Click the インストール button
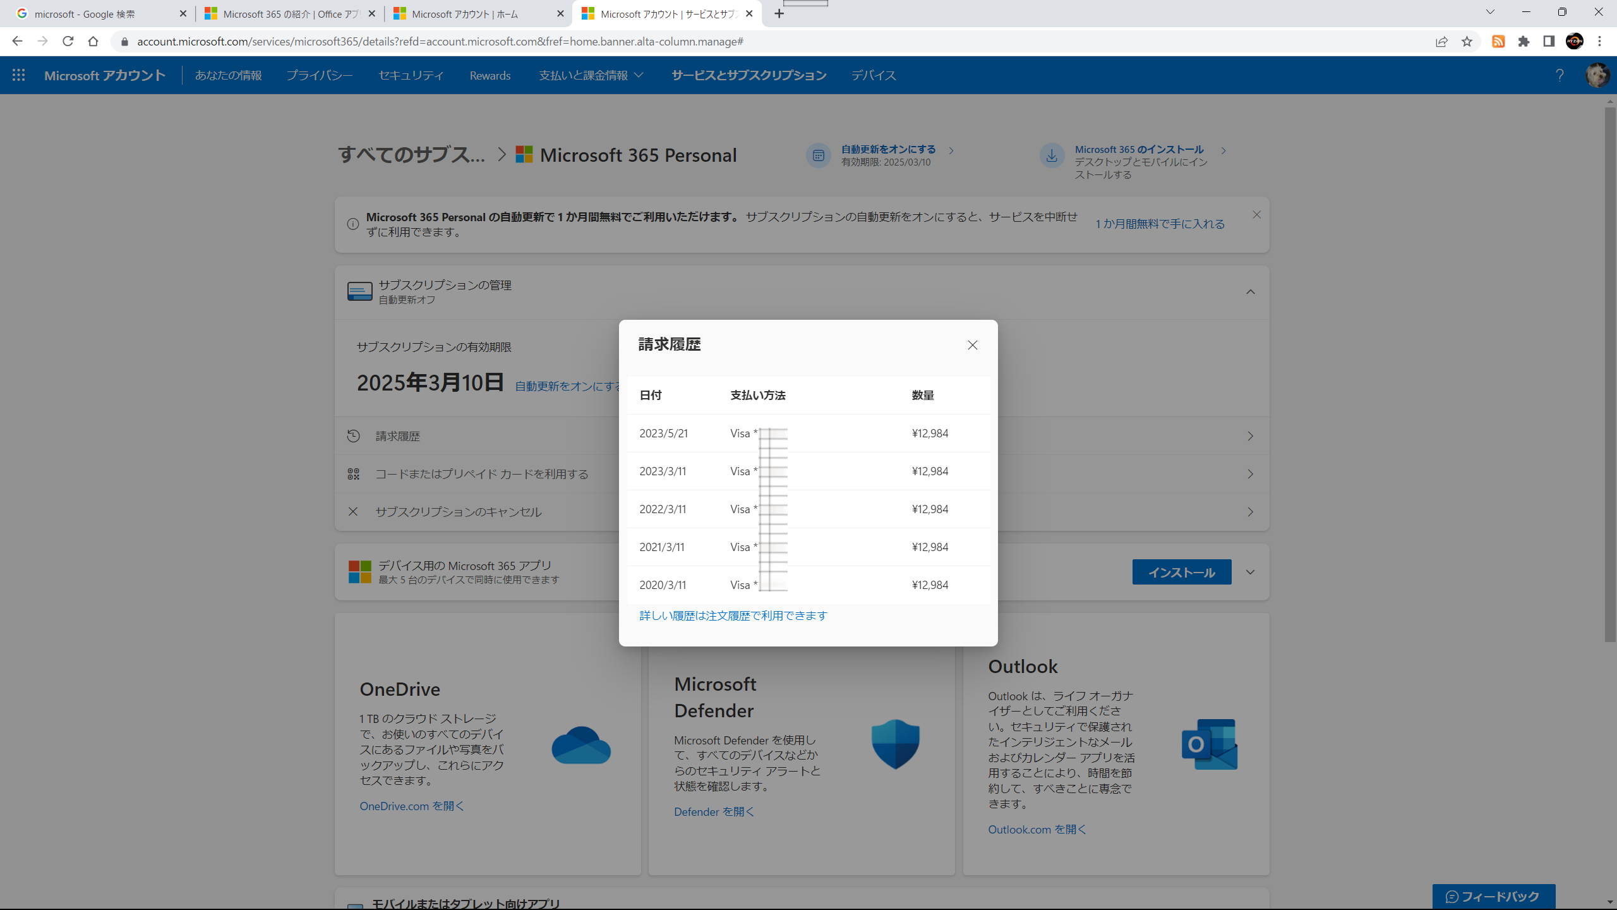Viewport: 1617px width, 910px height. 1181,572
